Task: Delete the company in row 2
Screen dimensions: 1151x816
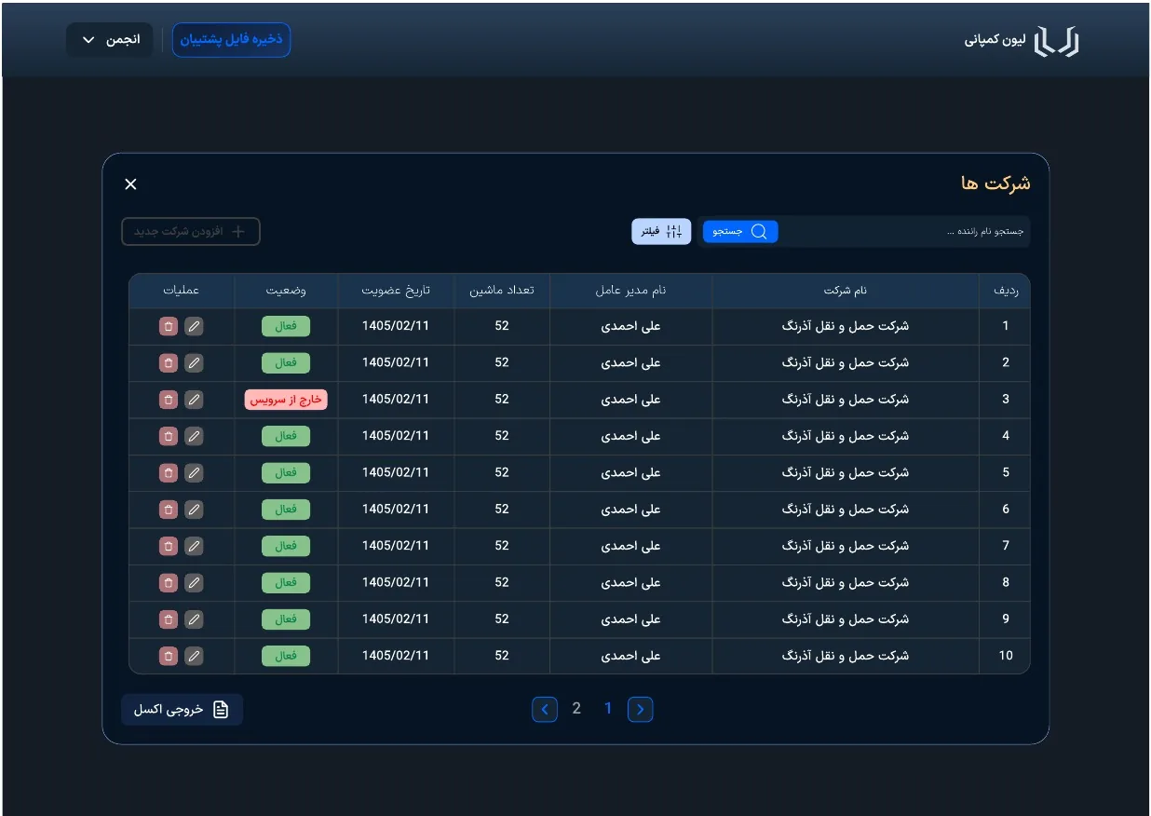Action: (168, 362)
